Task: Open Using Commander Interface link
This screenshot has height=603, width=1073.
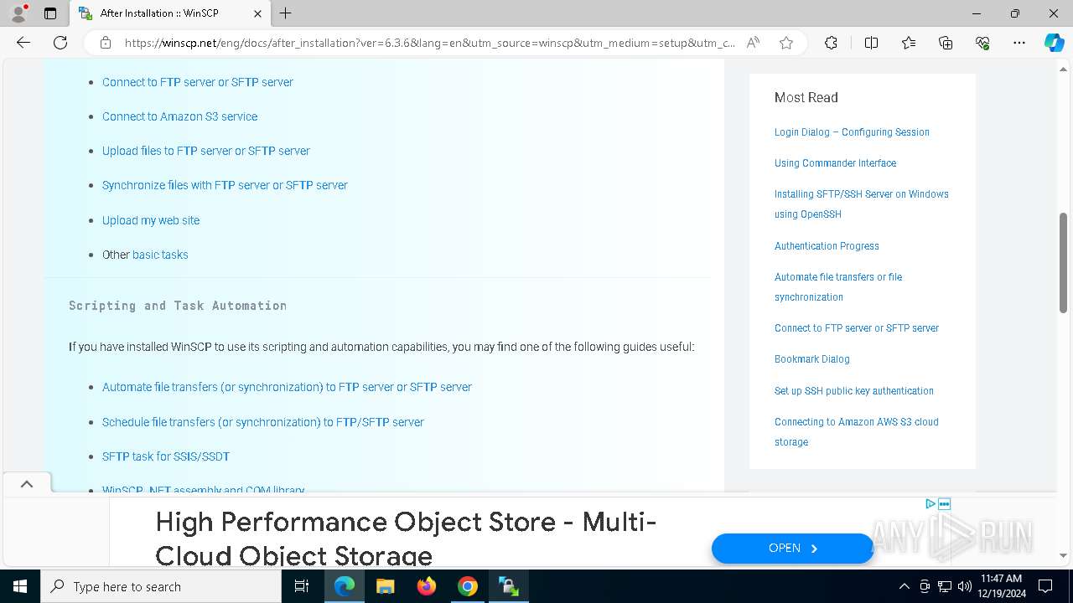Action: click(835, 163)
